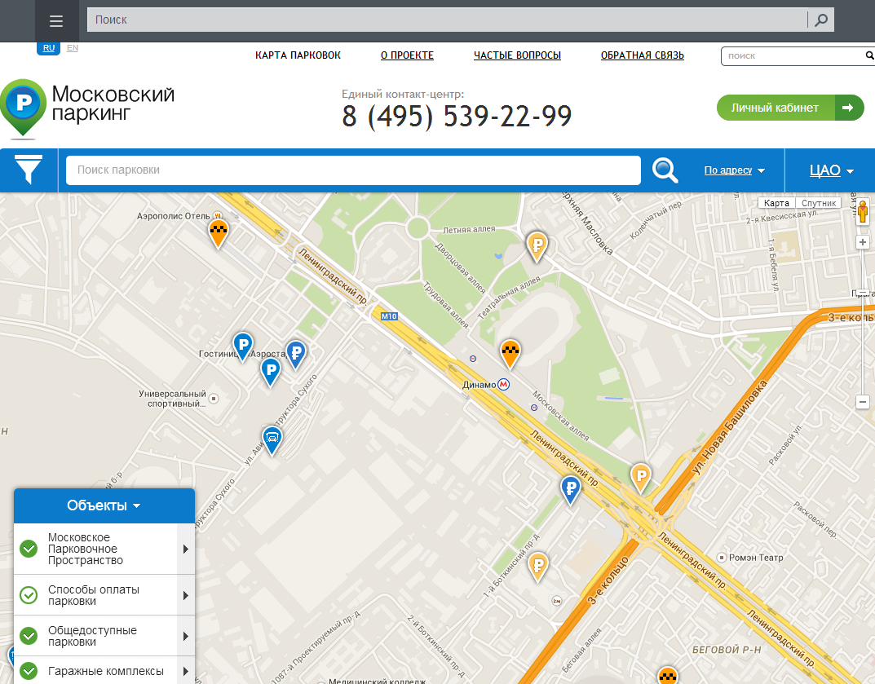Screen dimensions: 875x684
Task: Select the taxi marker near Аэрополис Отель
Action: click(x=219, y=234)
